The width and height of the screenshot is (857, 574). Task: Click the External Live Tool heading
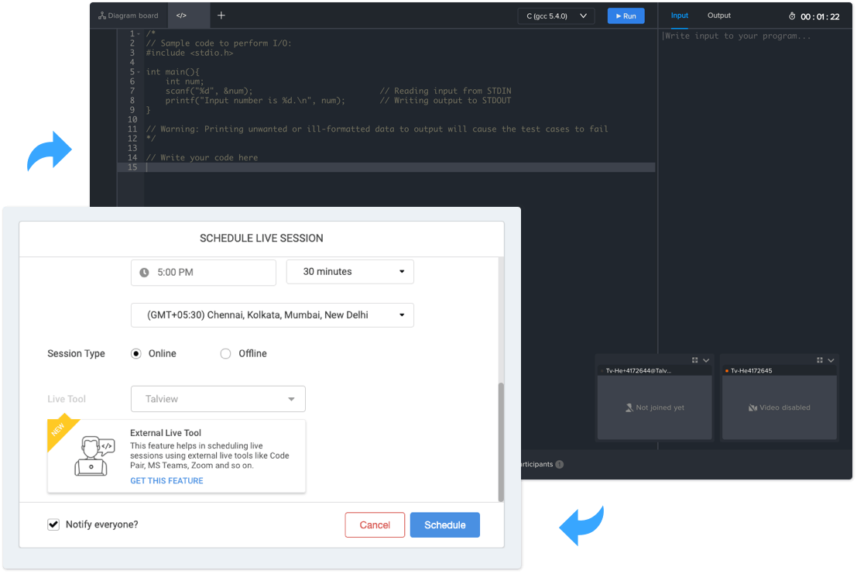point(166,433)
